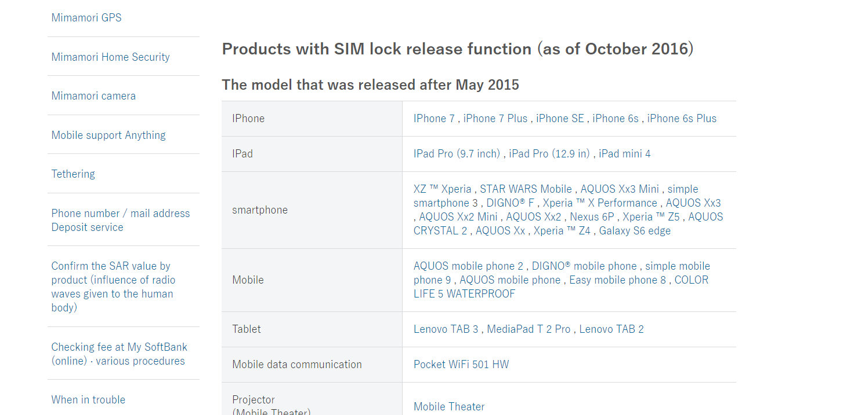Image resolution: width=865 pixels, height=415 pixels.
Task: Open the MediaPad T 2 Pro link
Action: click(x=529, y=329)
